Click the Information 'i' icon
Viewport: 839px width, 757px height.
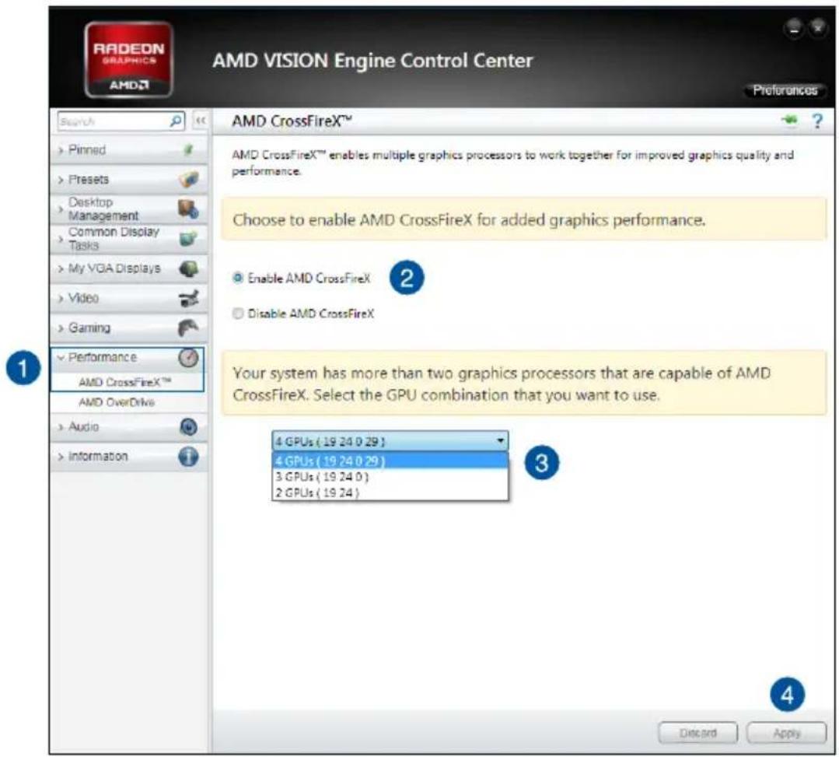188,457
